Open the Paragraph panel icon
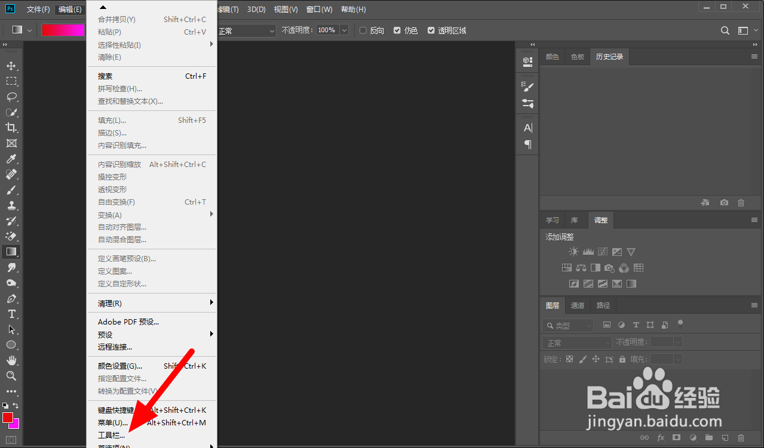 pos(528,144)
